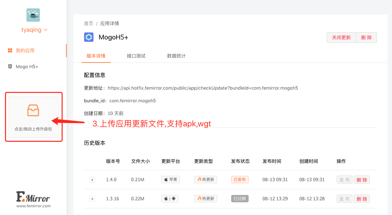The image size is (392, 215).
Task: Click the 苹果 platform tag for 1.4.0
Action: (x=171, y=180)
